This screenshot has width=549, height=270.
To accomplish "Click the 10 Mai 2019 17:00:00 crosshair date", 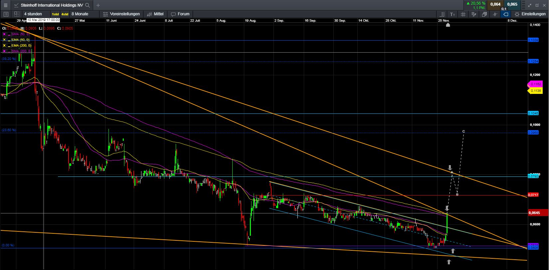I will 44,20.
